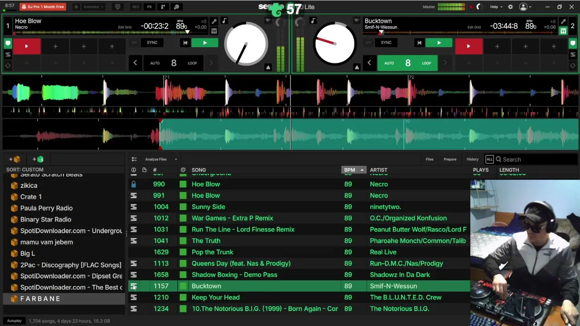Image resolution: width=580 pixels, height=326 pixels.
Task: Sort library by BPM column header
Action: click(x=353, y=170)
